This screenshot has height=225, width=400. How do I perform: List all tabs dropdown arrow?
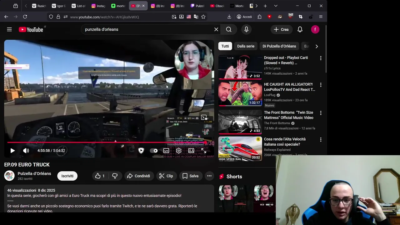pos(276,6)
